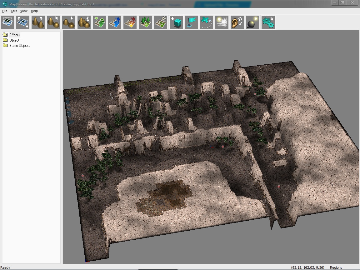This screenshot has width=360, height=270.
Task: Select the Effects folder in tree
Action: (x=14, y=35)
